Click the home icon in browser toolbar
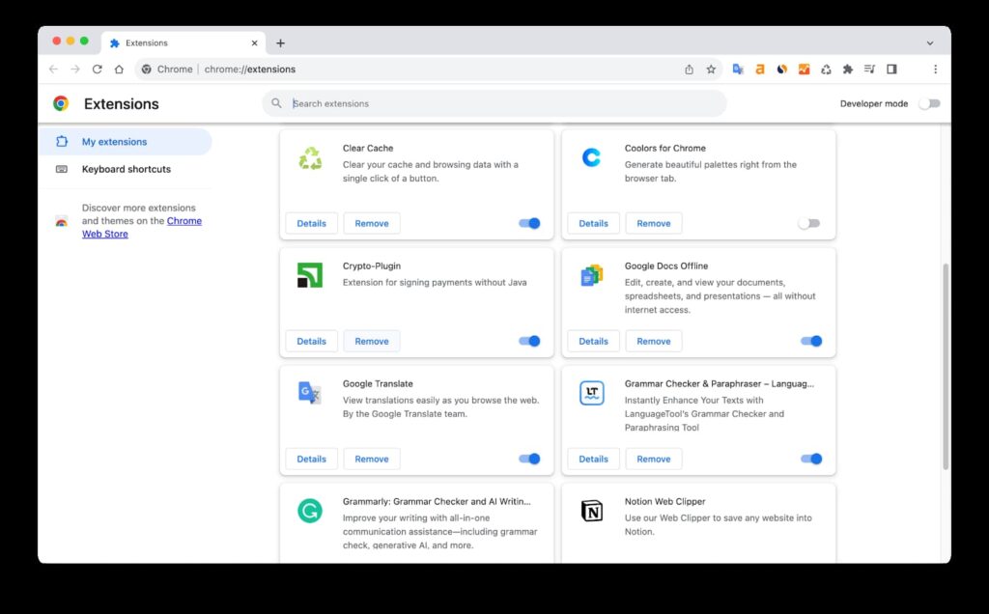The height and width of the screenshot is (614, 989). click(x=119, y=70)
